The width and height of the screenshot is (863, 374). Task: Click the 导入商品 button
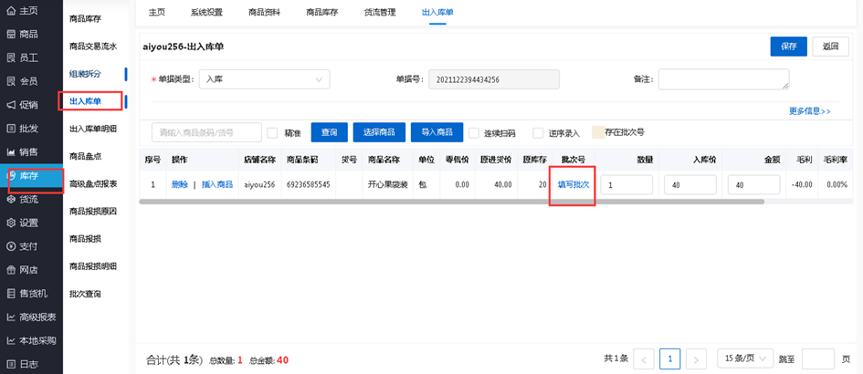tap(437, 132)
